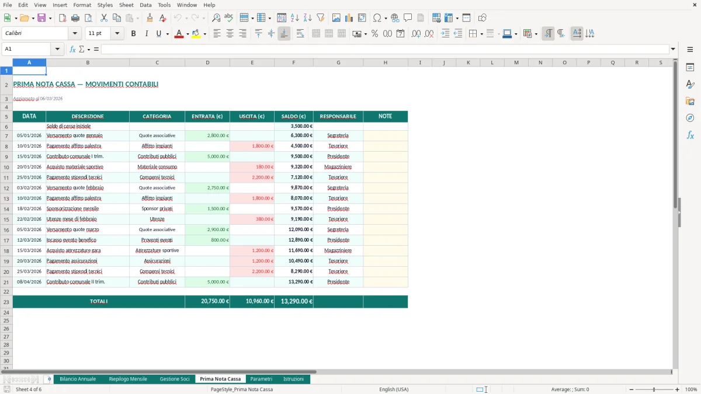Click inside the formula input line
The height and width of the screenshot is (394, 701).
tap(384, 49)
